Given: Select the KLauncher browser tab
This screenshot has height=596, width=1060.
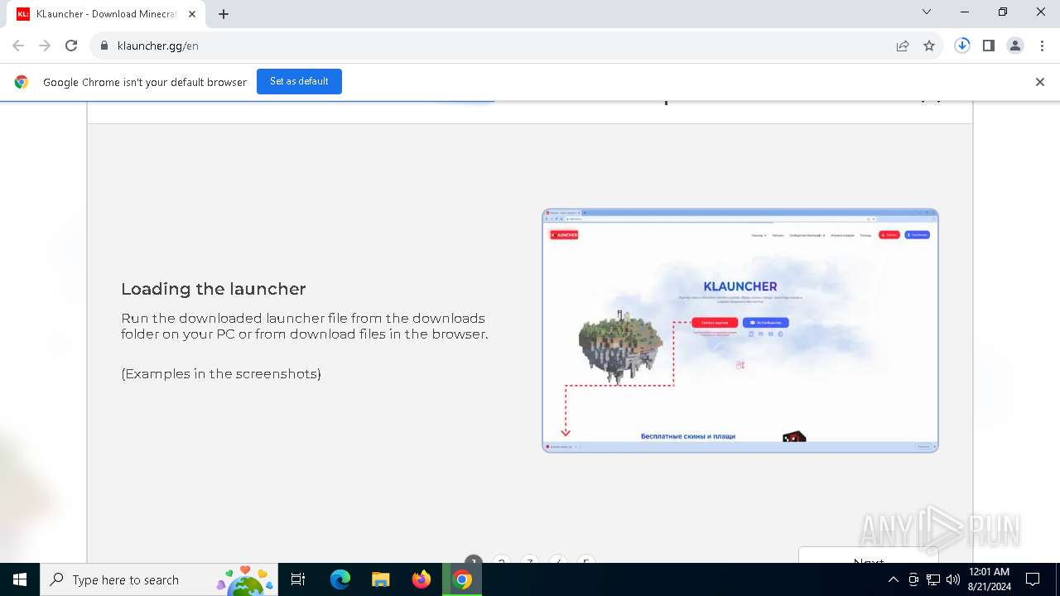Looking at the screenshot, I should pyautogui.click(x=106, y=14).
